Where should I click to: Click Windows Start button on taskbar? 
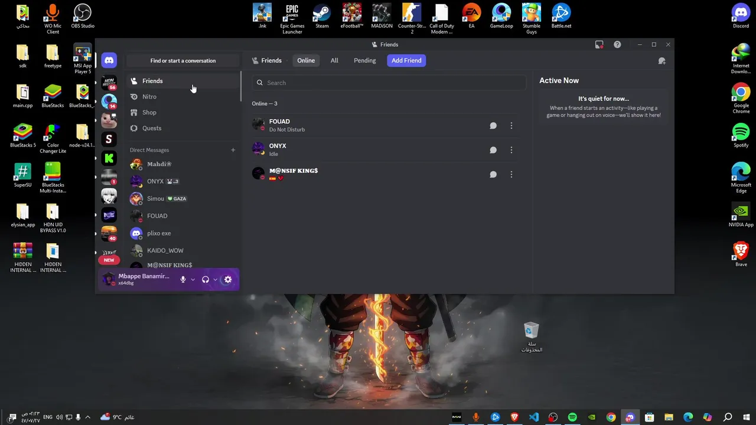(x=746, y=417)
